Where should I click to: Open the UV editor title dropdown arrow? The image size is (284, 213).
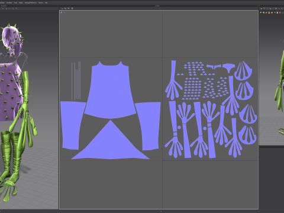click(x=165, y=6)
